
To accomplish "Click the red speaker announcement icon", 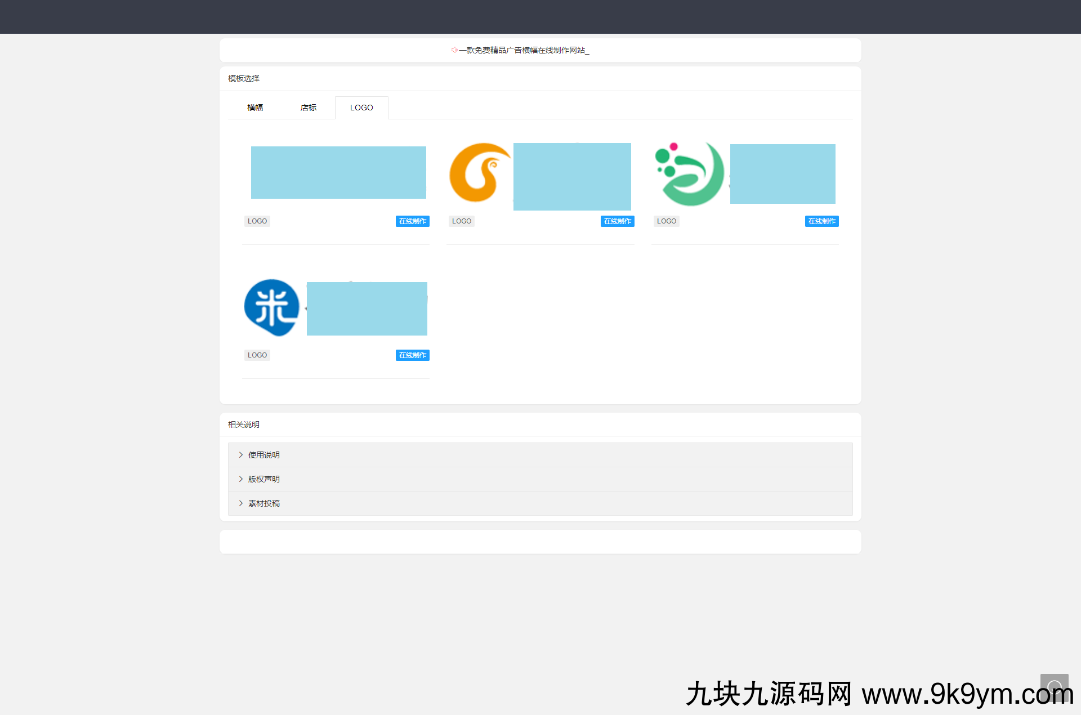I will [x=454, y=50].
